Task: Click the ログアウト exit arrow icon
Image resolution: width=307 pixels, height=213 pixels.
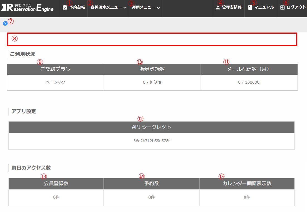Action: [x=282, y=8]
